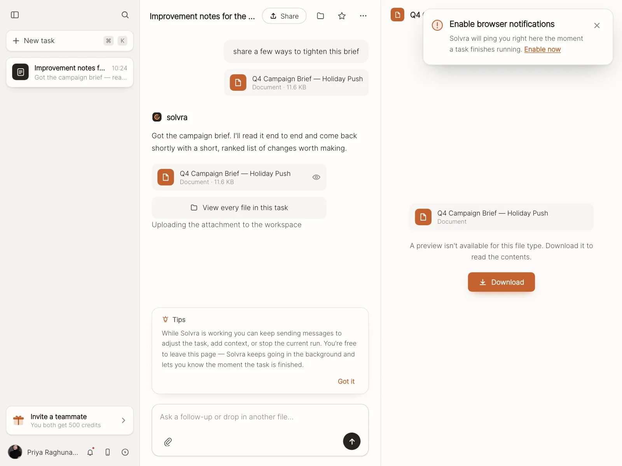622x466 pixels.
Task: Attach a file with the paperclip icon
Action: click(168, 442)
